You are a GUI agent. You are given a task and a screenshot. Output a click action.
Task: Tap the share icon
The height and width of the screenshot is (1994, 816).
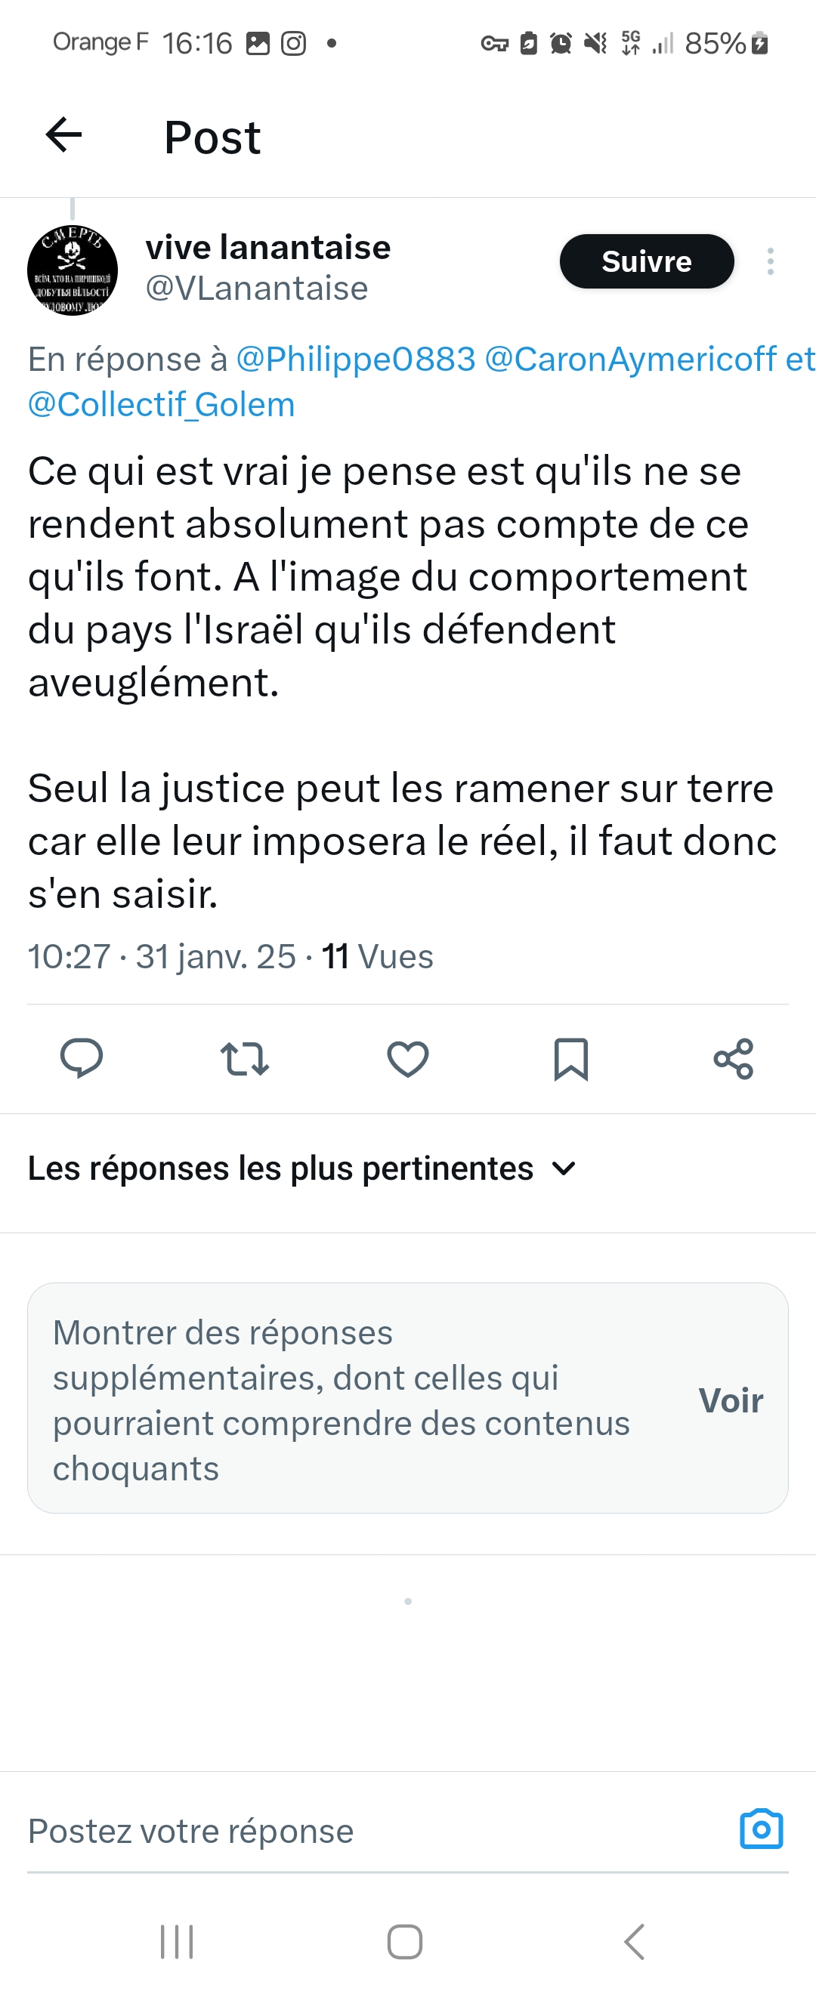pyautogui.click(x=733, y=1058)
